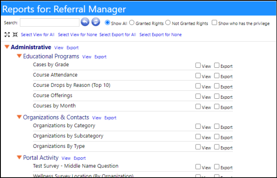Click Select View for All link

pos(38,35)
